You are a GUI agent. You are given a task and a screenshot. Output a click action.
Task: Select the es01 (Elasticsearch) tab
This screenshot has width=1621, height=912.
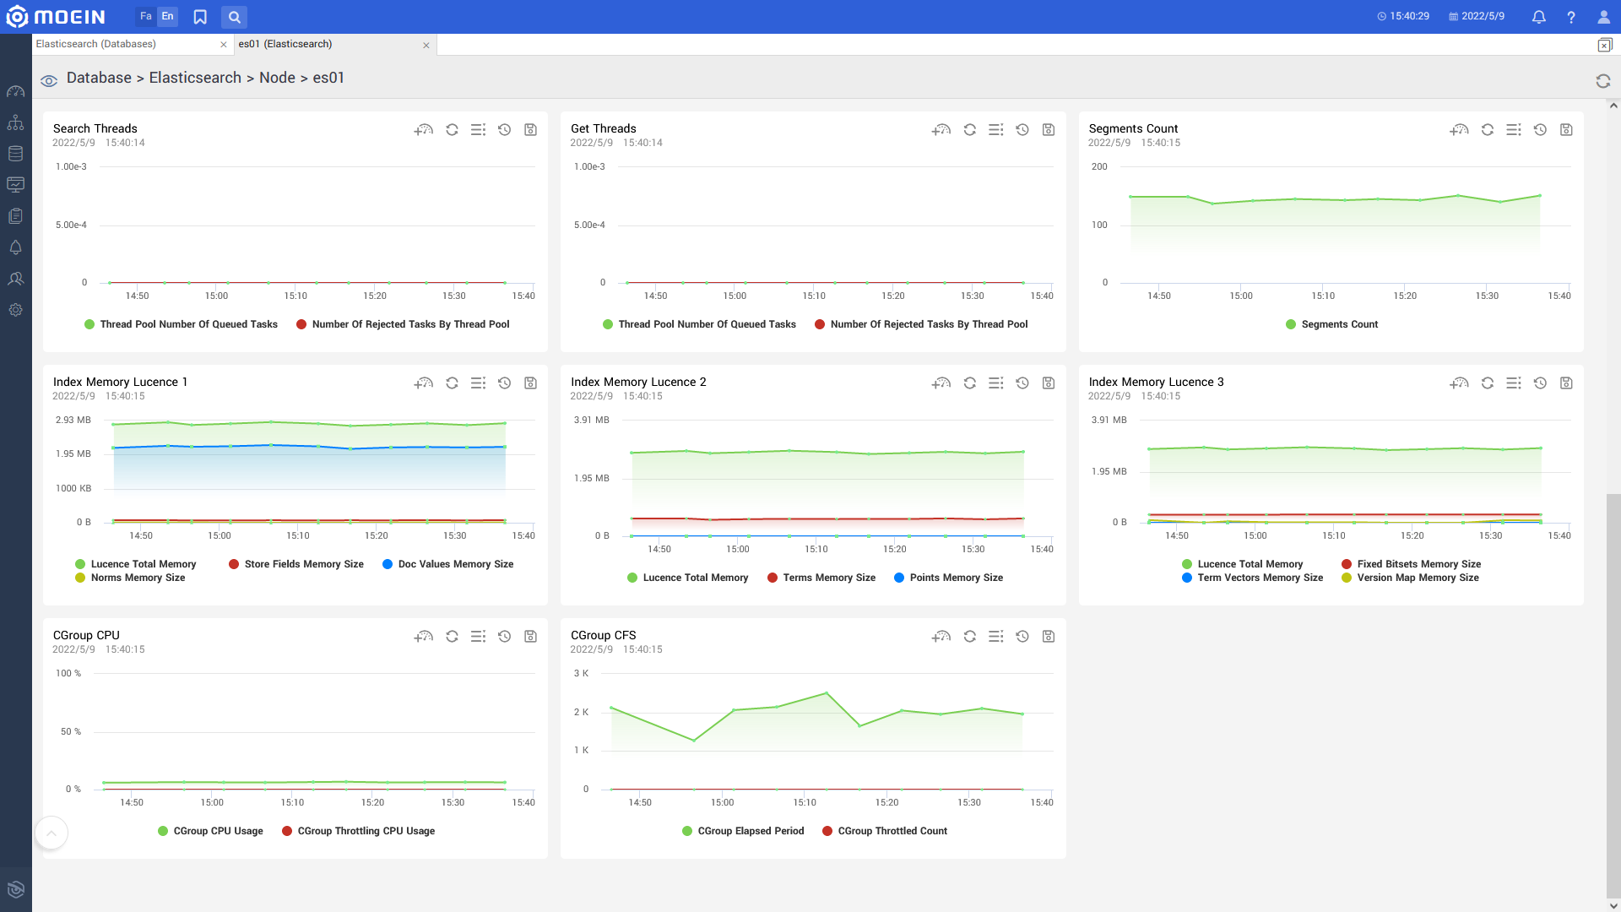285,44
